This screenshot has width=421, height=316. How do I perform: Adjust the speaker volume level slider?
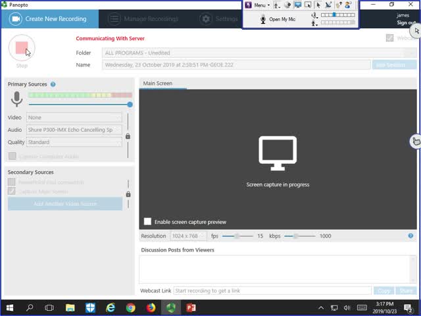(x=337, y=15)
